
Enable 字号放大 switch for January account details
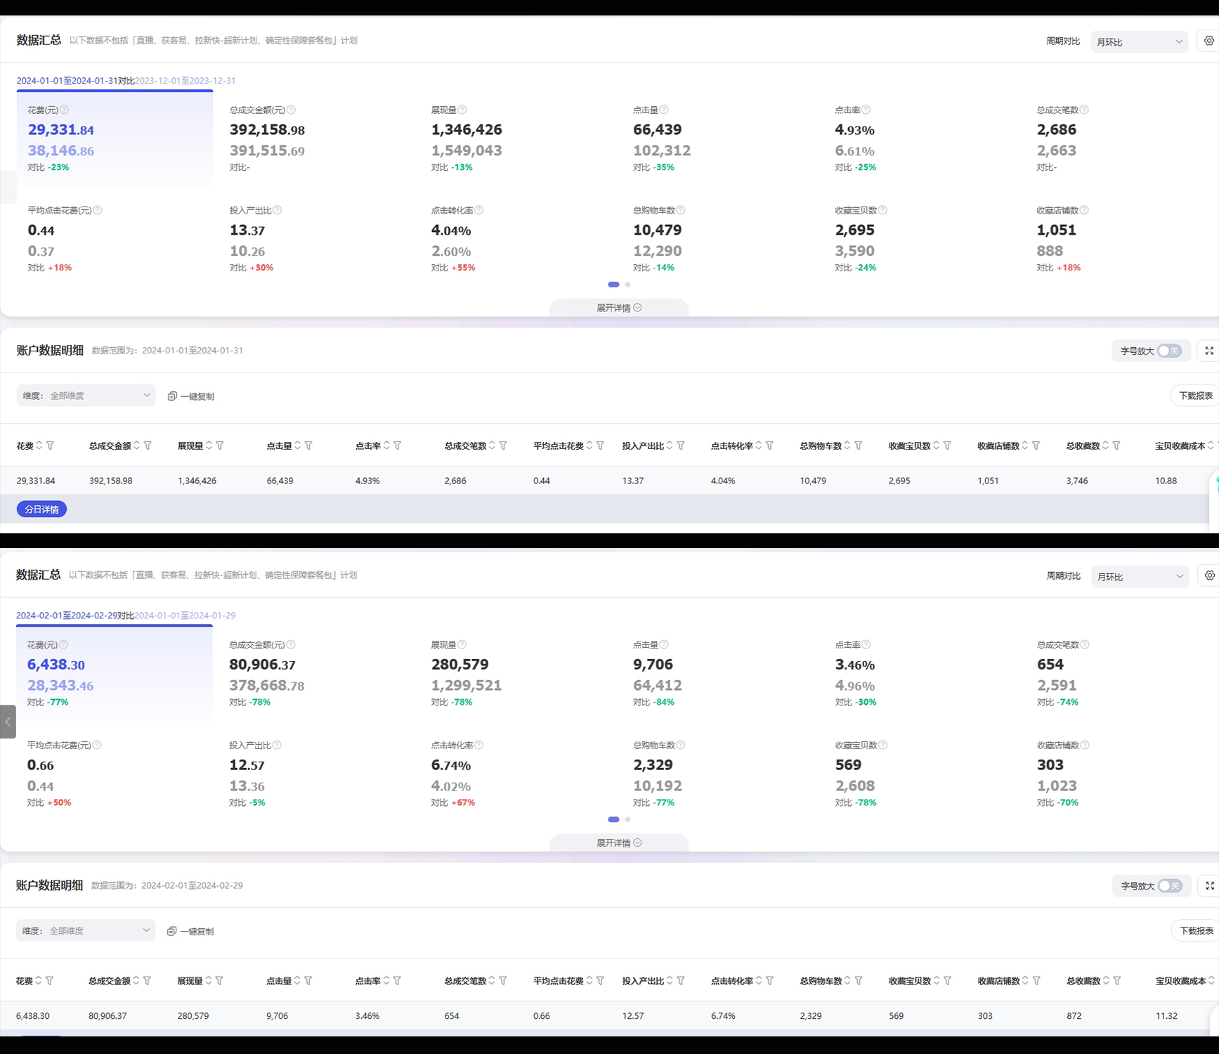(x=1169, y=351)
